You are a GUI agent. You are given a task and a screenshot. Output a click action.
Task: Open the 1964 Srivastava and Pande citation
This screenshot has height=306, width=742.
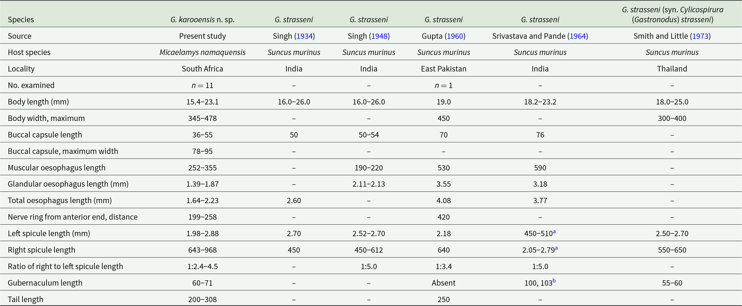click(x=578, y=36)
